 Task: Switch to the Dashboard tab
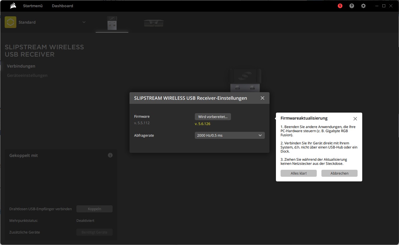[x=62, y=6]
